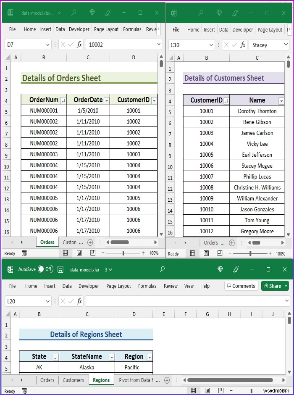
Task: Select Page Break Preview icon in Orders status bar
Action: [x=93, y=253]
